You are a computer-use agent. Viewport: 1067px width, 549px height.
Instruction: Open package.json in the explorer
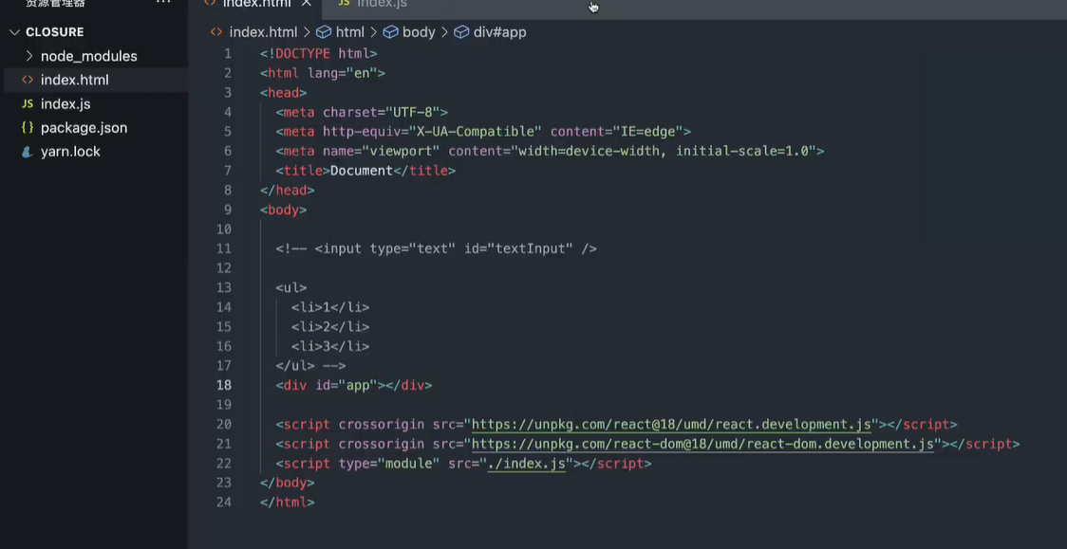(x=84, y=128)
